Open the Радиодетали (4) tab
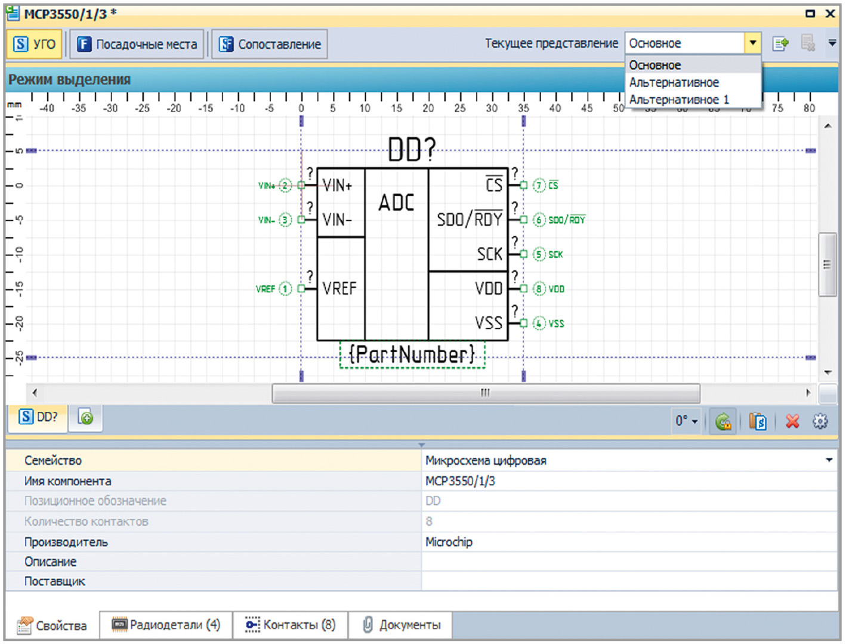Screen dimensions: 846x644 [166, 625]
